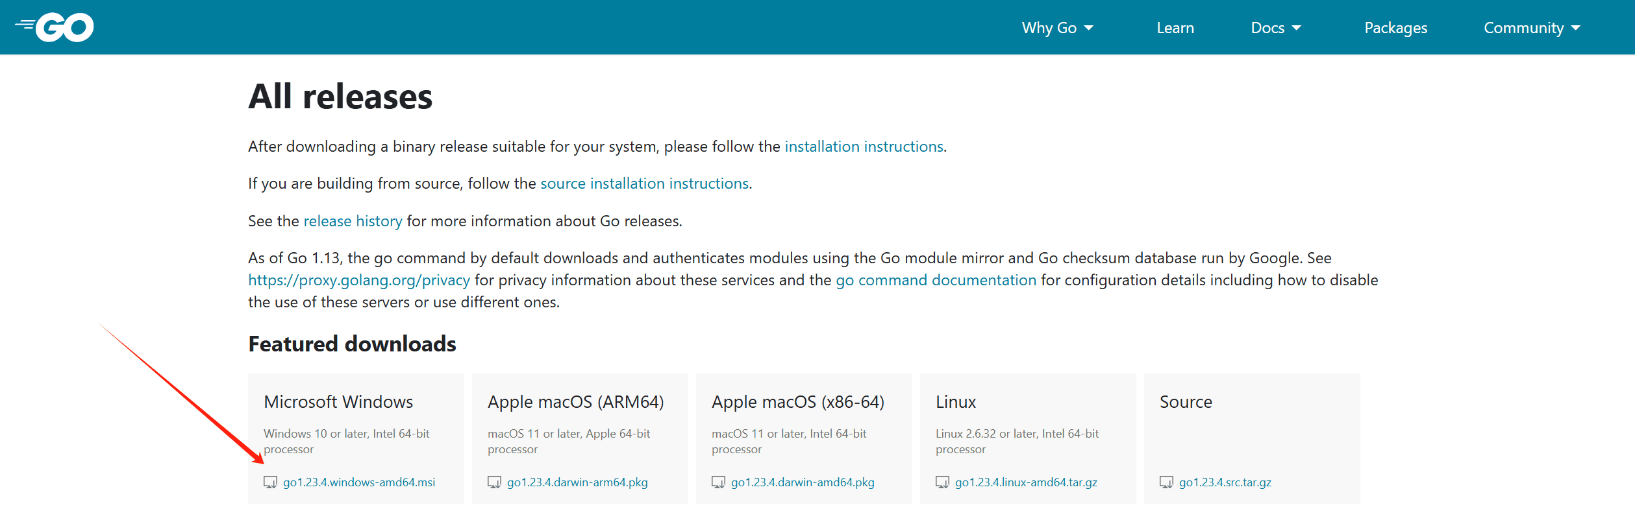Download go1.23.4.windows-amd64.msi
Screen dimensions: 1635x520
pos(359,482)
